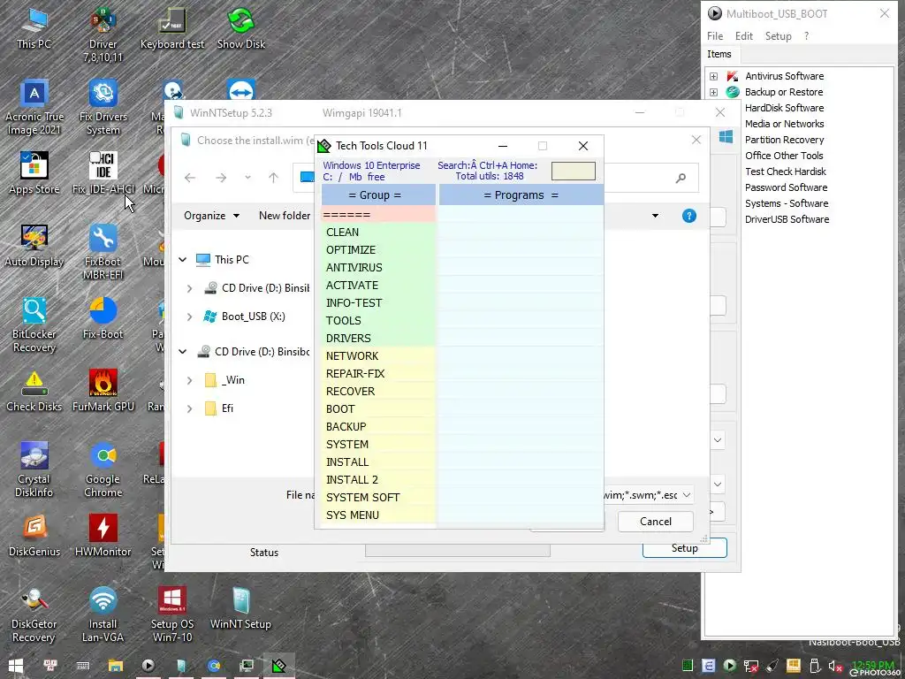Expand the Efi folder node

tap(189, 408)
